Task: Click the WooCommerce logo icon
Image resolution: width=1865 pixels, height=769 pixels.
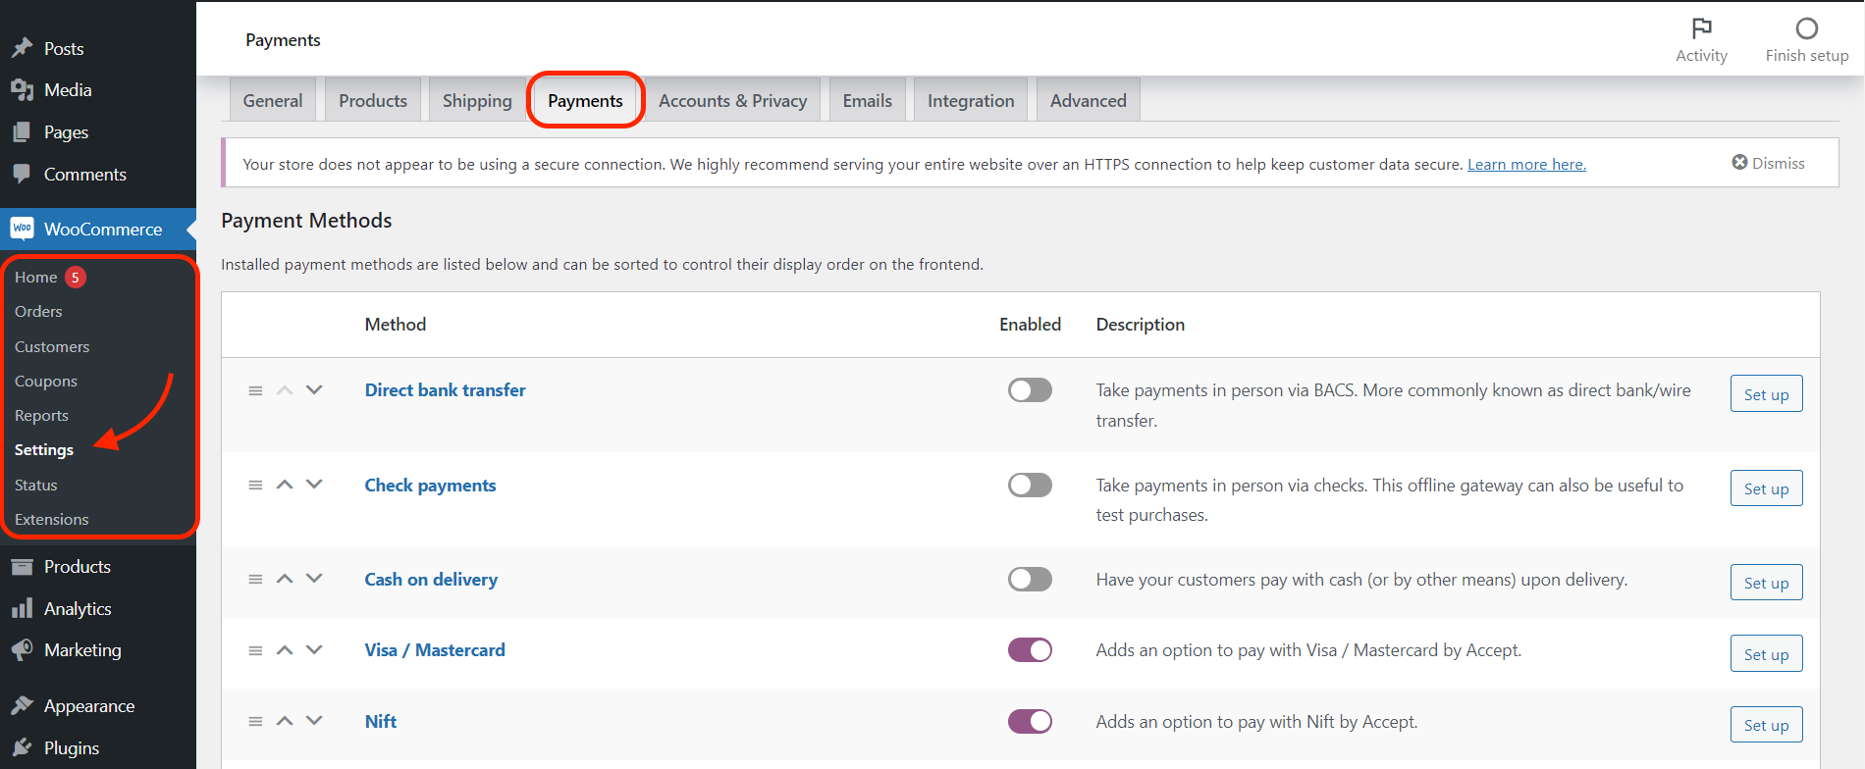Action: [x=22, y=229]
